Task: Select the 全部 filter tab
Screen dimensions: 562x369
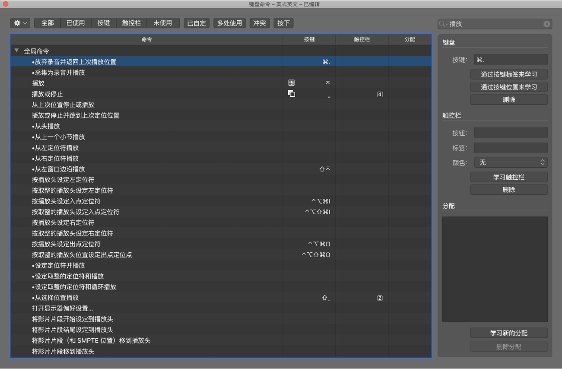Action: 48,23
